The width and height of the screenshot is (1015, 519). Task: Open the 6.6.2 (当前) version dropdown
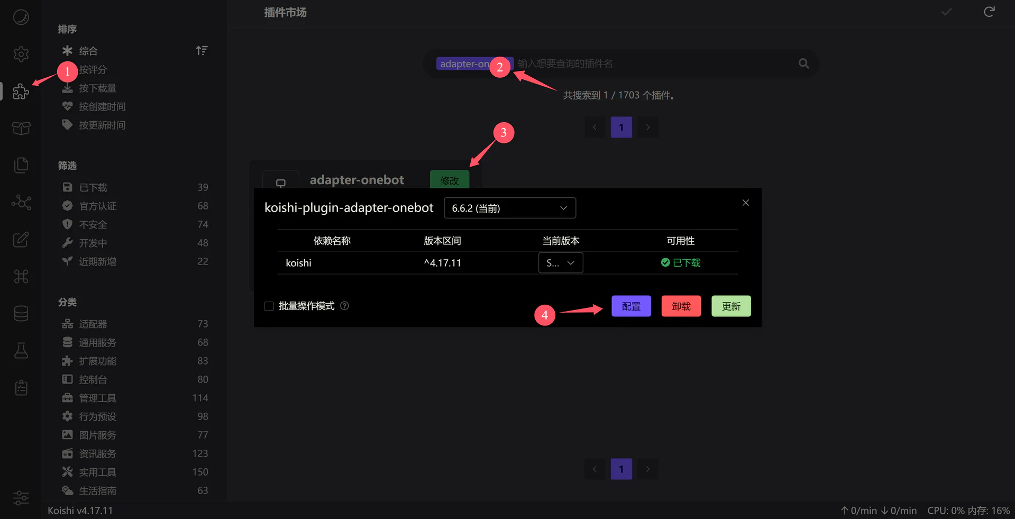(510, 208)
